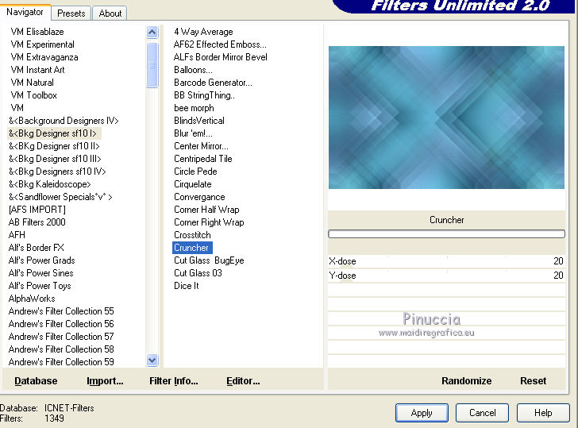Screen dimensions: 578x428
Task: Choose Cut Glass BugEye filter
Action: [209, 260]
